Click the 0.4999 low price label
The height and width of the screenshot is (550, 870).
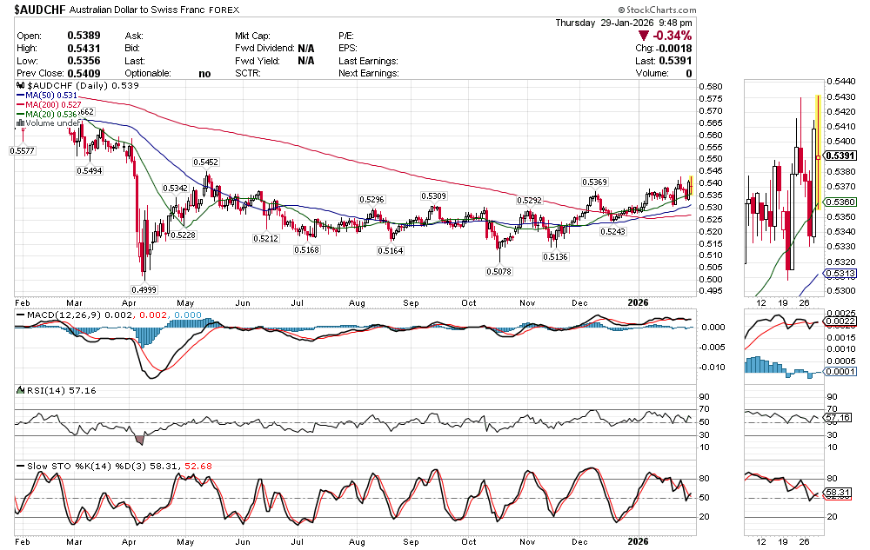[x=144, y=288]
